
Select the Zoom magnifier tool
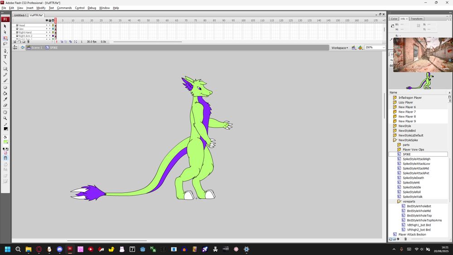coord(5,118)
